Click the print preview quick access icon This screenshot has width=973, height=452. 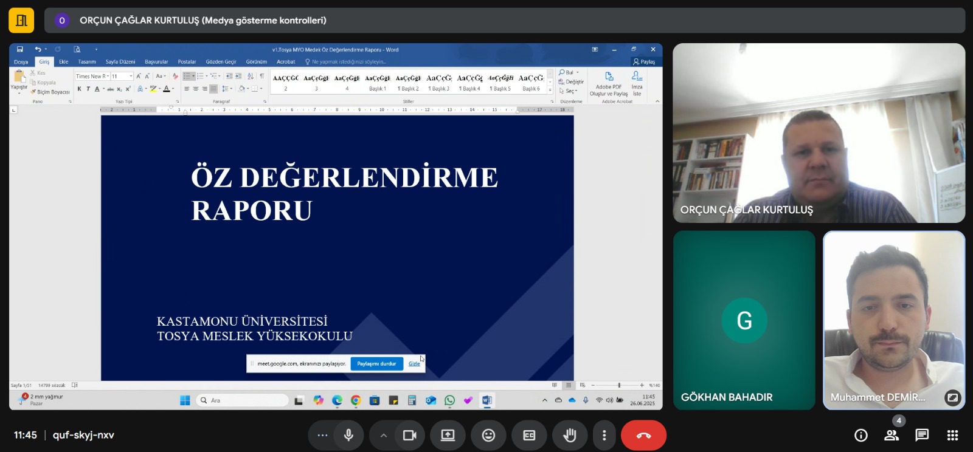pos(77,49)
